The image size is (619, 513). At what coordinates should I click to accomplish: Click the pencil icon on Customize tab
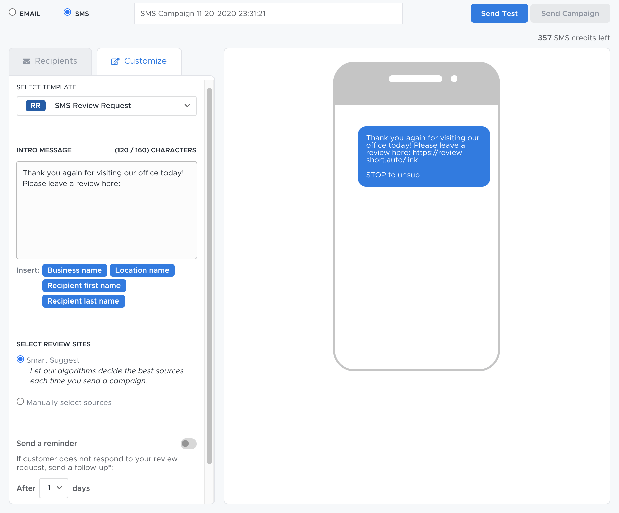[x=115, y=61]
